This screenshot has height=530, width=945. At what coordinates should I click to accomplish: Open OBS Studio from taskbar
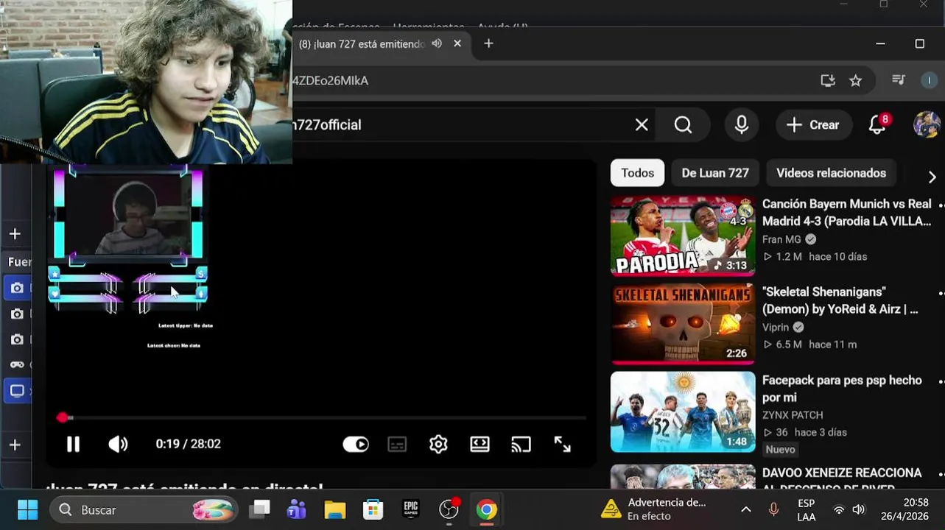[449, 509]
